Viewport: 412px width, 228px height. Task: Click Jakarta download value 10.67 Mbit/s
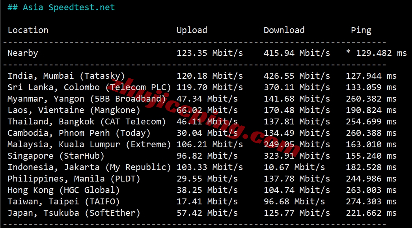(x=294, y=167)
